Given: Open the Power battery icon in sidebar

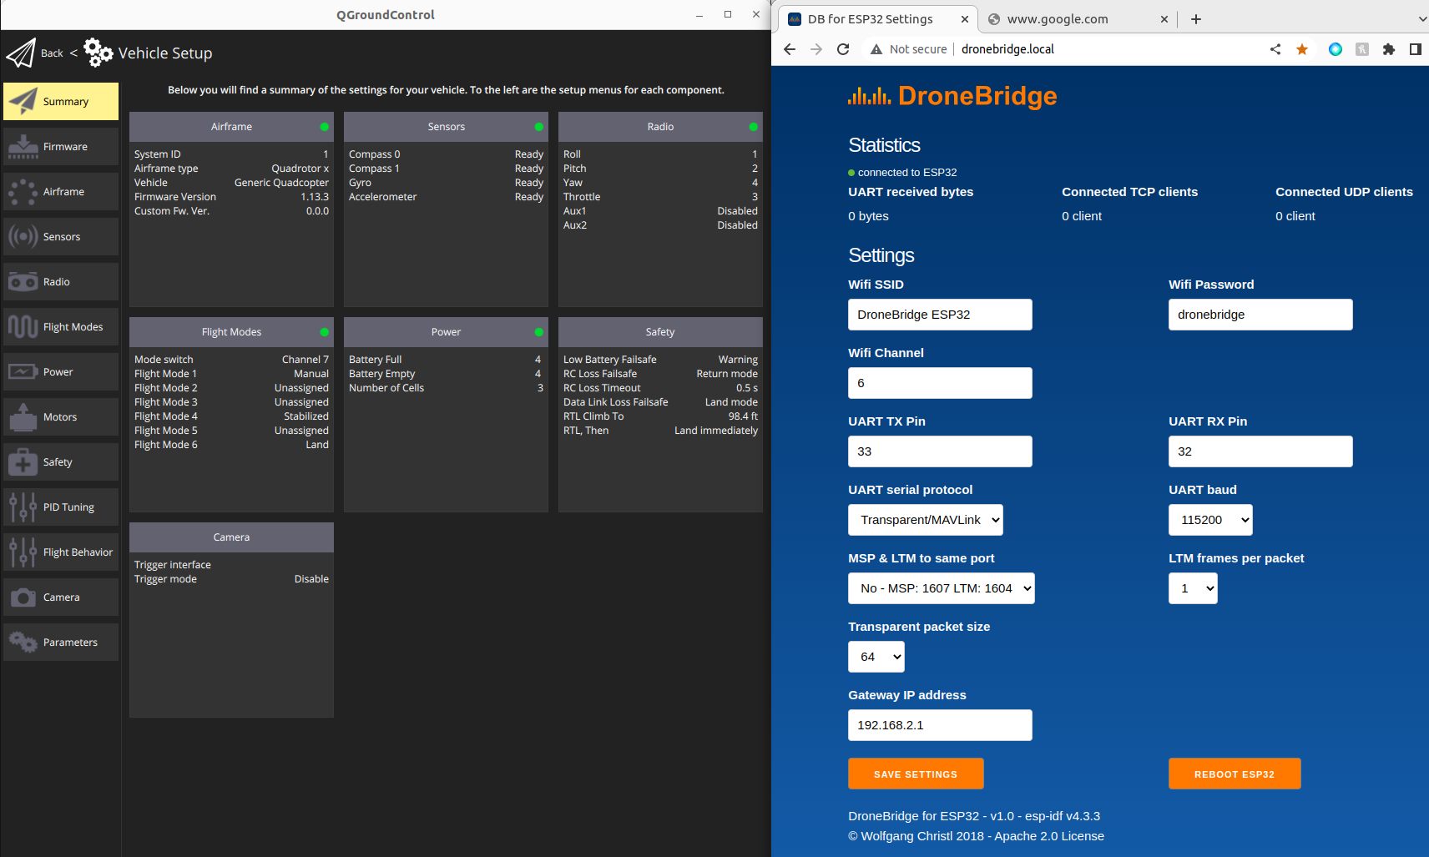Looking at the screenshot, I should (23, 372).
